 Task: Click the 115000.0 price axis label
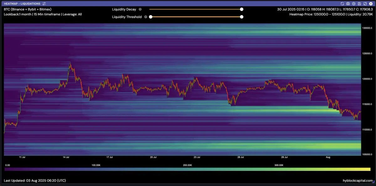tap(367, 104)
